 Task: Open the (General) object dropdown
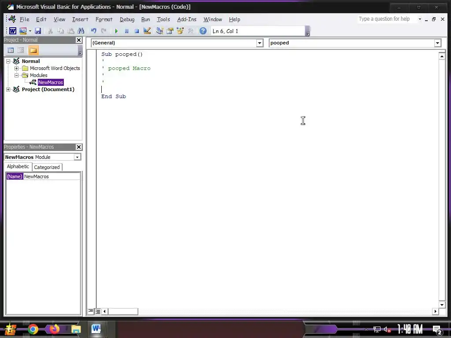(x=259, y=43)
